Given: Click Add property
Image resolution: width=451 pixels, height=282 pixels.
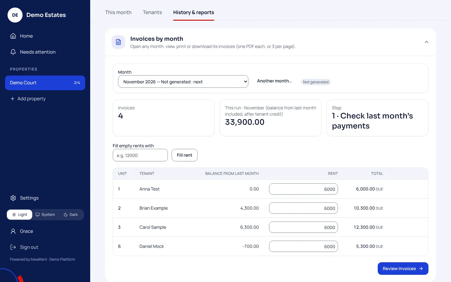Looking at the screenshot, I should (x=45, y=99).
